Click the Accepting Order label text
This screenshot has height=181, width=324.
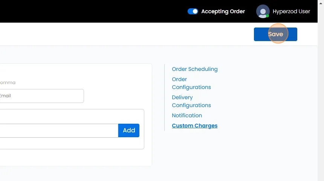(x=223, y=11)
